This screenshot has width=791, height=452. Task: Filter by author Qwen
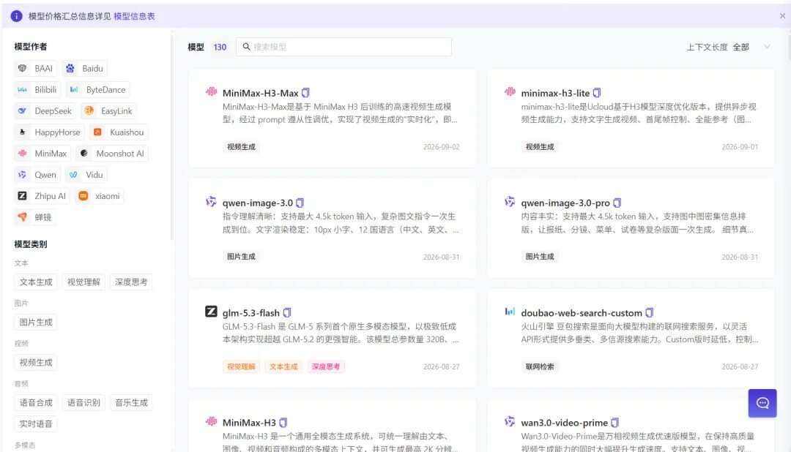pos(37,174)
